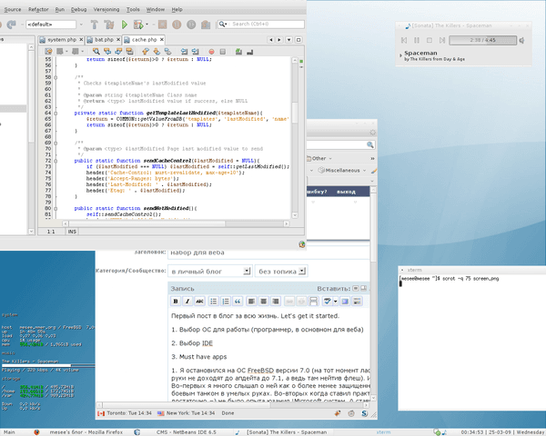Click the Next Bookmark icon
Viewport: 546px width, 436px height.
coord(157,52)
